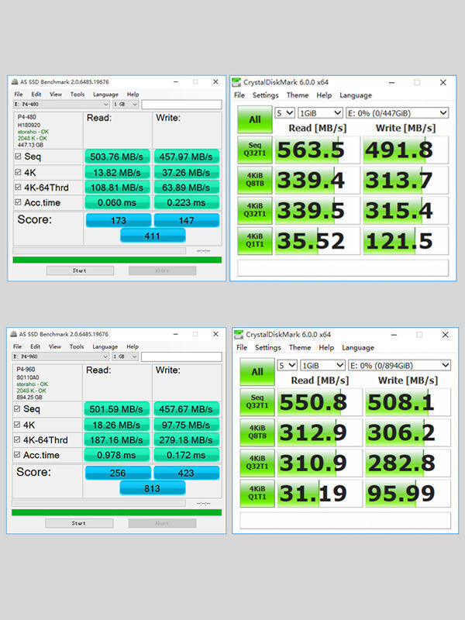Disable the Acc.time test in the P4-480 window
Screen dimensions: 465x620
click(19, 203)
